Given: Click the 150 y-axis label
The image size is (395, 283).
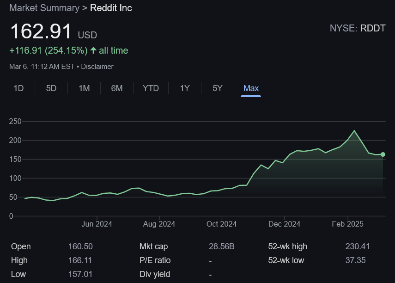Looking at the screenshot, I should [x=15, y=159].
